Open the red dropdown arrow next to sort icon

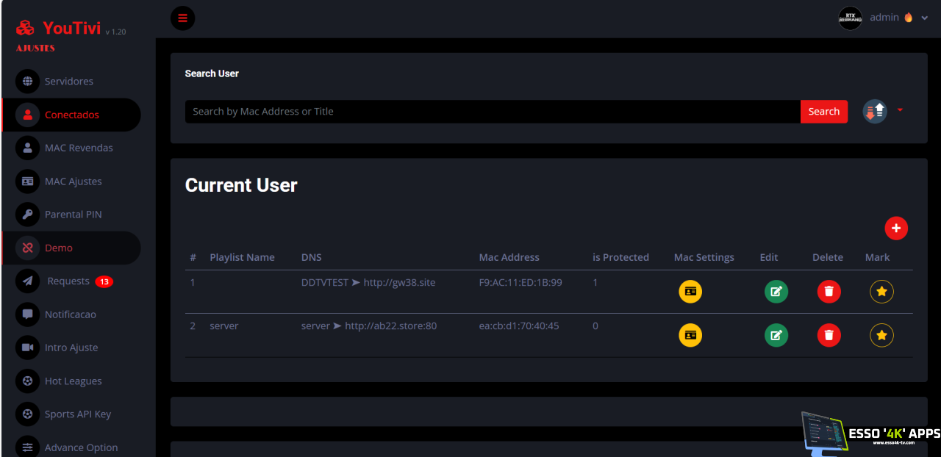point(900,109)
